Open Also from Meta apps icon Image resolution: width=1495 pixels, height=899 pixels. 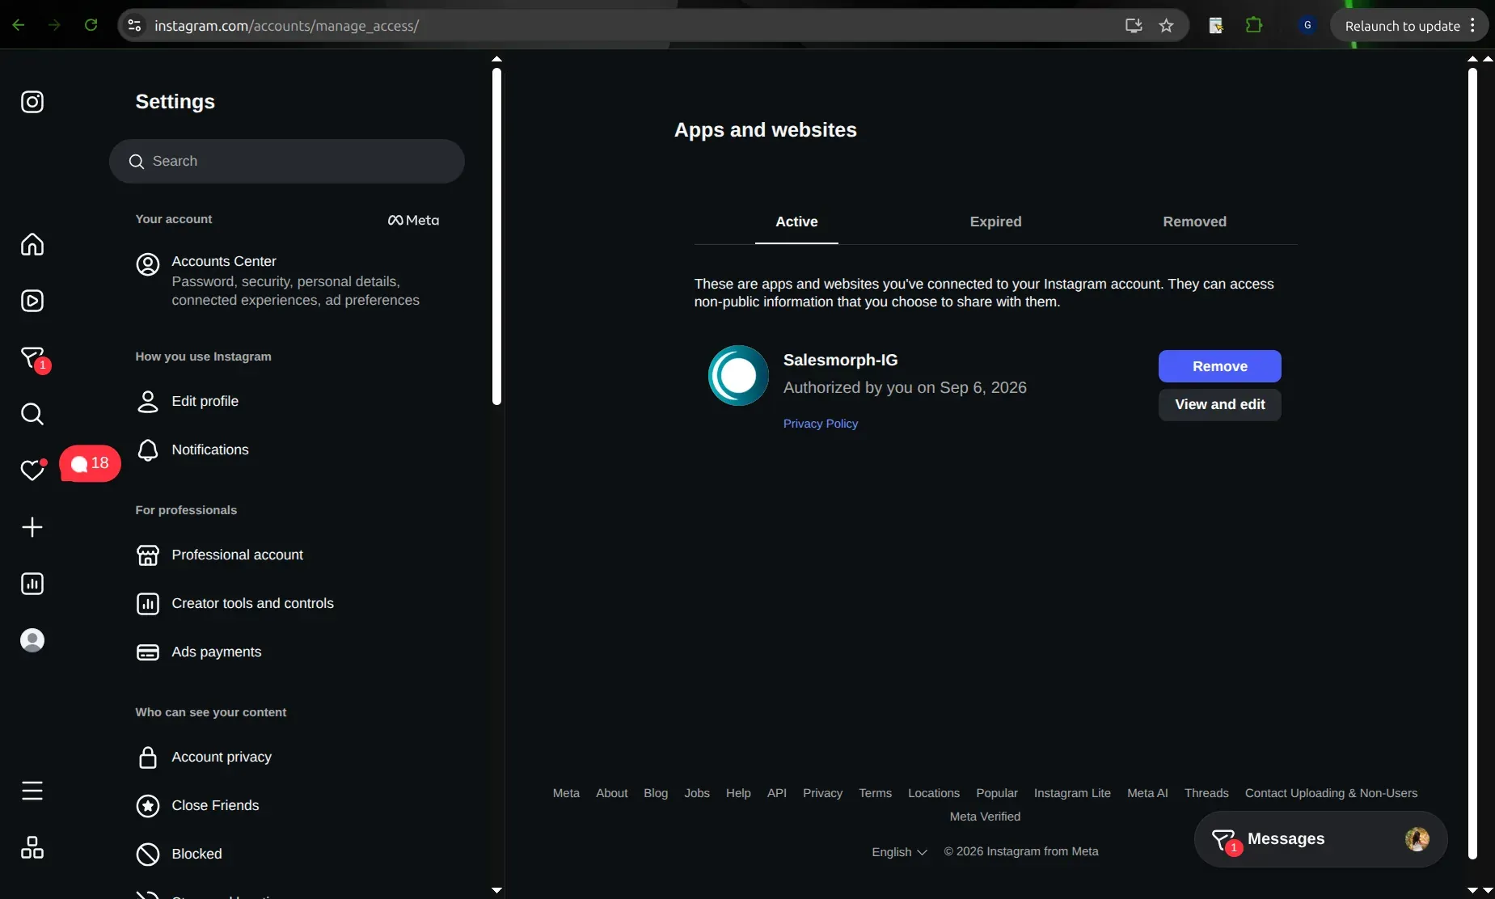tap(32, 847)
